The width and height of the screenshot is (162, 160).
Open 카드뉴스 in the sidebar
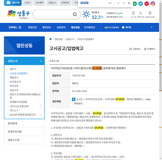click(14, 111)
